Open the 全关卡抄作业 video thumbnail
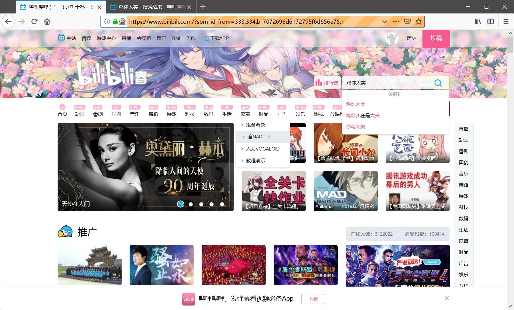The image size is (514, 310). tap(273, 191)
